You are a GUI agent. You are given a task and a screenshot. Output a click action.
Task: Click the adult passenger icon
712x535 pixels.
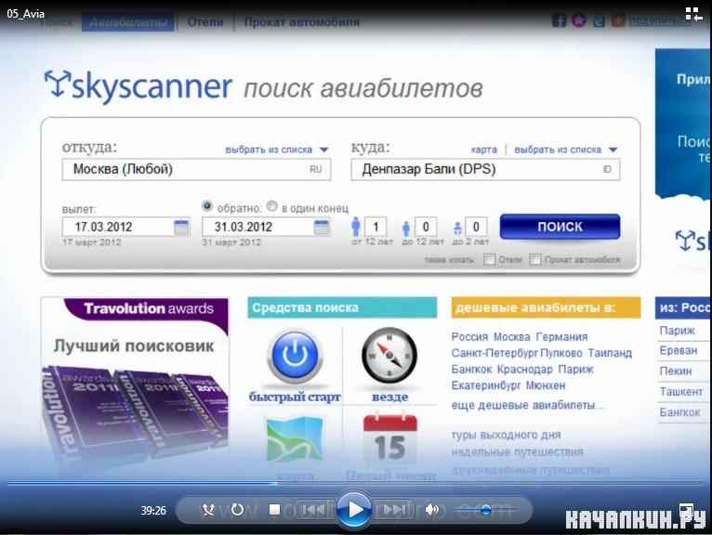pos(356,226)
